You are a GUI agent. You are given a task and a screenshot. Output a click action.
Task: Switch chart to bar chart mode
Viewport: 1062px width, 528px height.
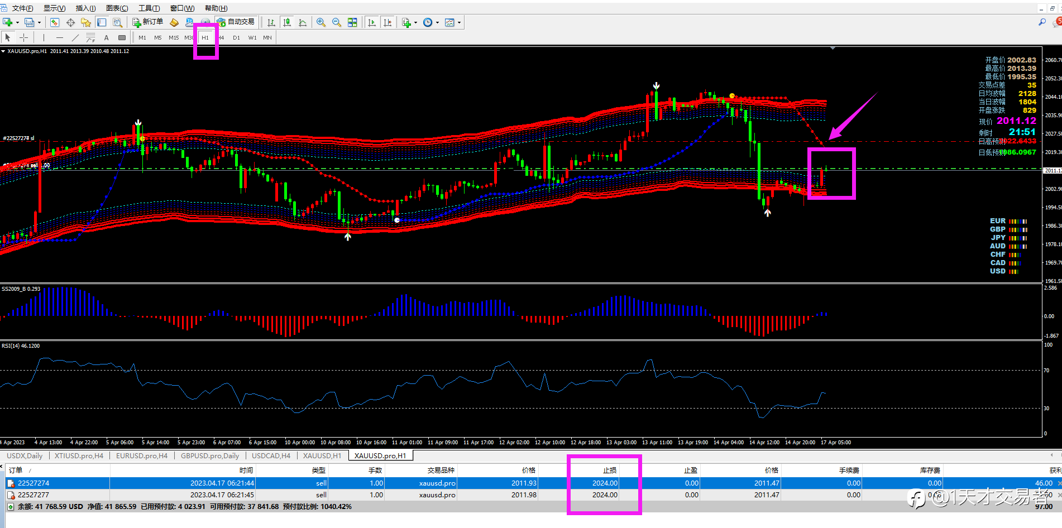271,22
